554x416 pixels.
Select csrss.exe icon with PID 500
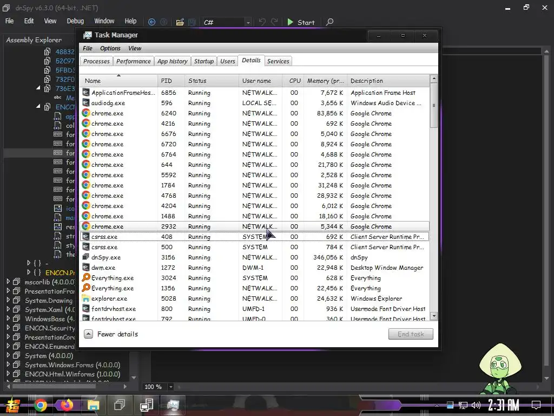86,246
